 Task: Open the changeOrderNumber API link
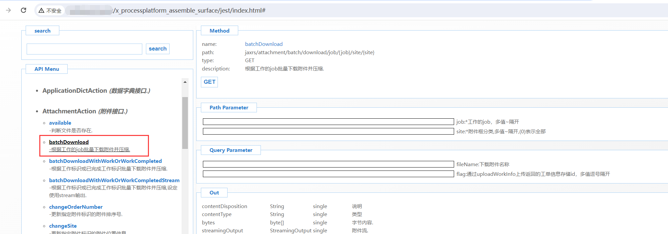coord(76,207)
